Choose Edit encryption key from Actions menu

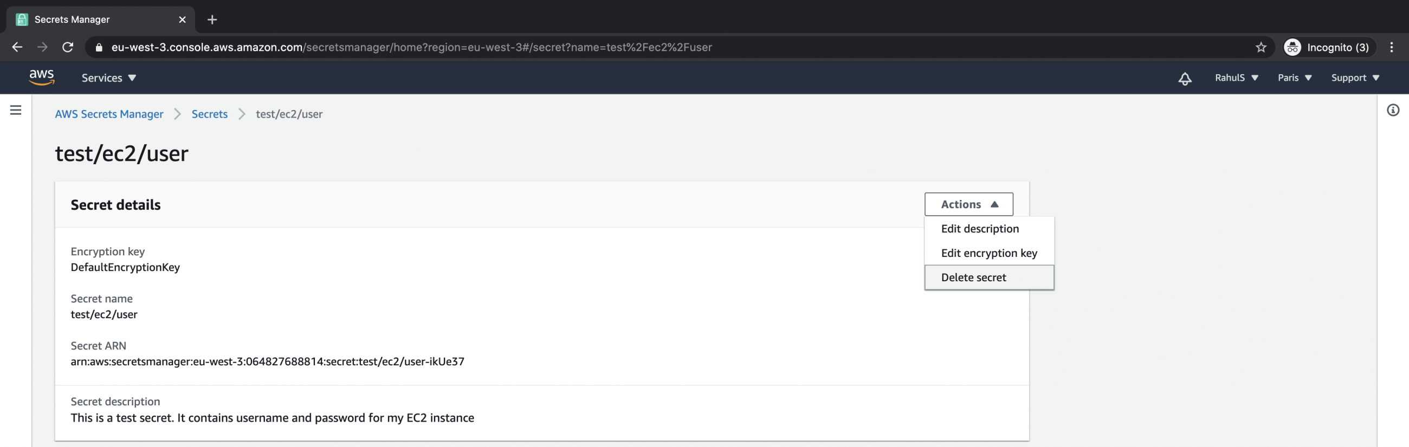coord(989,253)
